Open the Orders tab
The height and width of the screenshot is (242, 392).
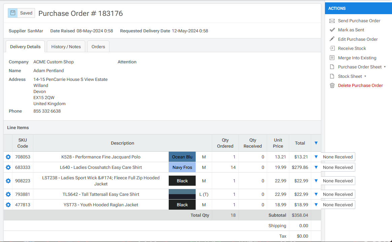pyautogui.click(x=98, y=47)
